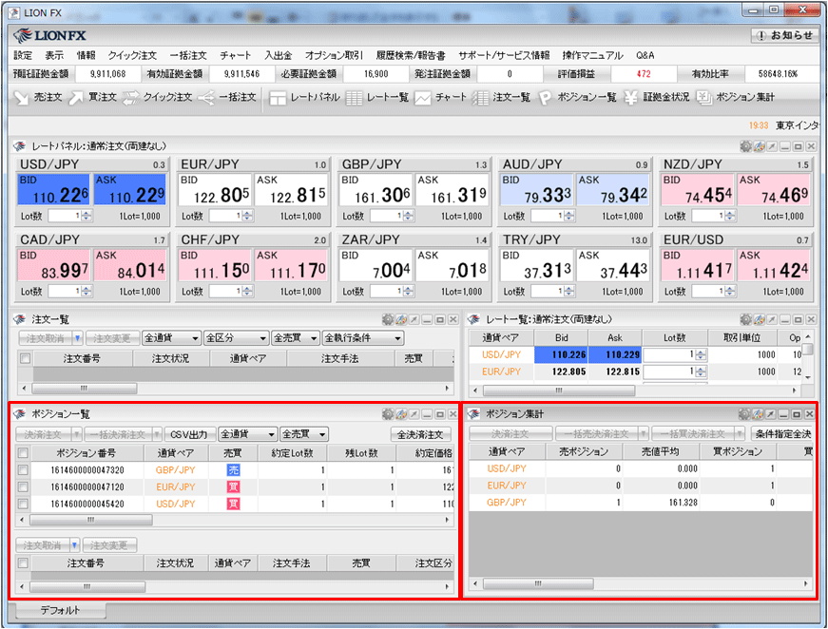Open the チャート menu
Image resolution: width=828 pixels, height=629 pixels.
pyautogui.click(x=236, y=55)
